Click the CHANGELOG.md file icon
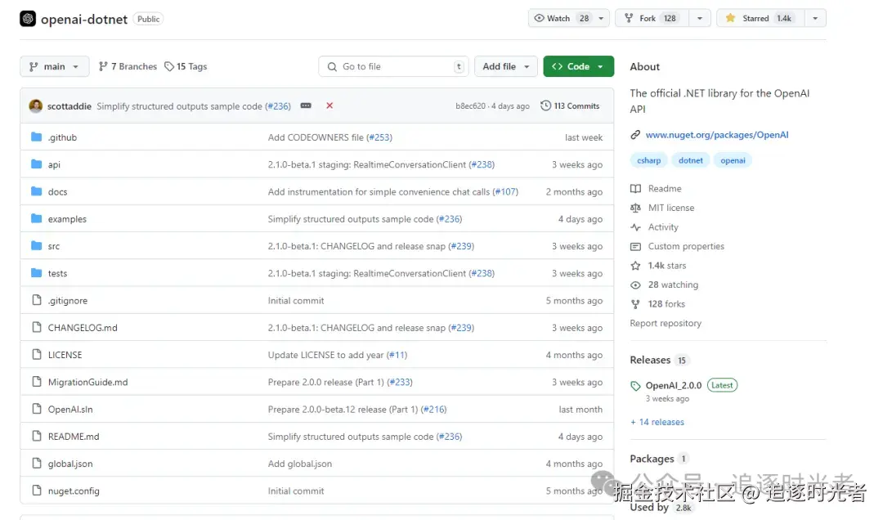883x520 pixels. (37, 327)
